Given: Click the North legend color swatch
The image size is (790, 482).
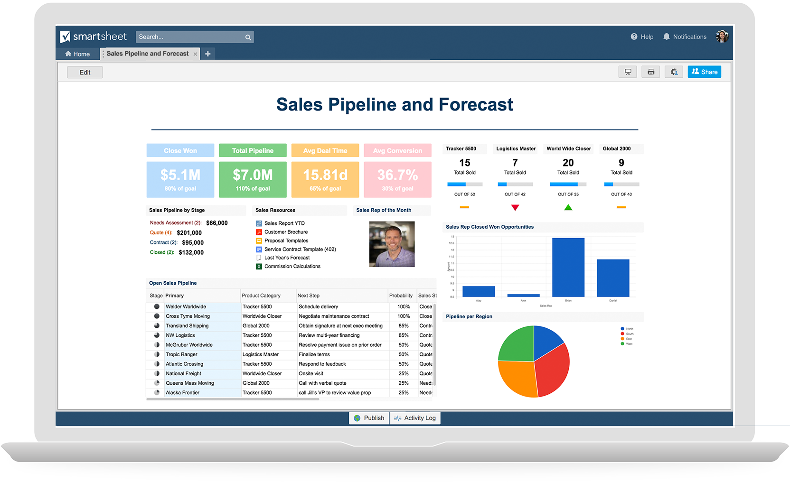Looking at the screenshot, I should click(x=622, y=329).
